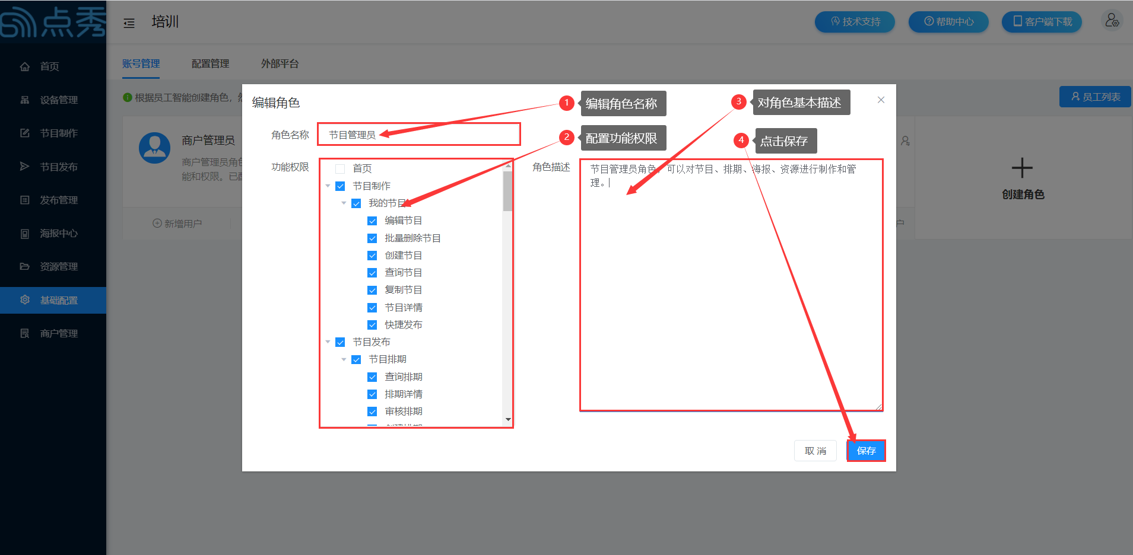This screenshot has height=555, width=1133.
Task: Uncheck the 编辑节目 checkbox
Action: [372, 221]
